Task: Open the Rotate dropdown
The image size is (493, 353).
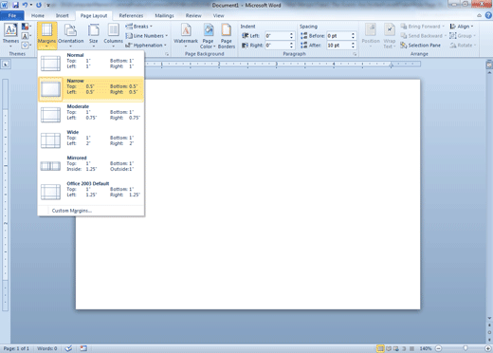Action: coord(463,46)
